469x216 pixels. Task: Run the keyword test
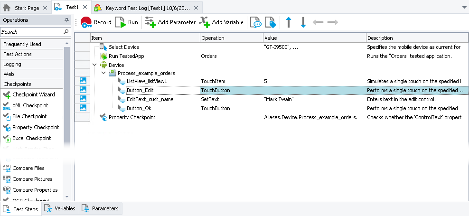tap(127, 22)
